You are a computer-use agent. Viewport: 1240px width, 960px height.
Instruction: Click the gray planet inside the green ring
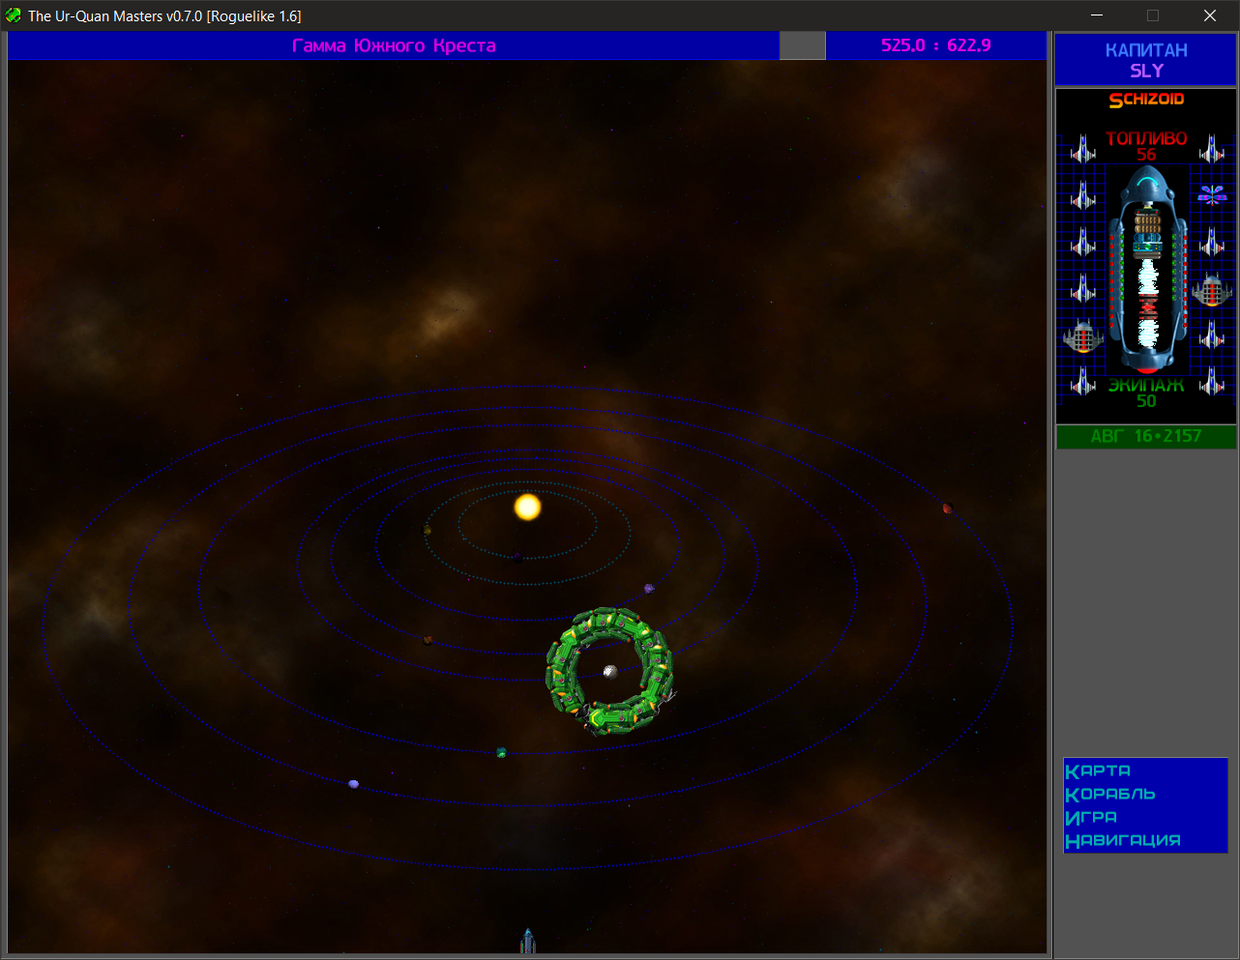click(610, 671)
